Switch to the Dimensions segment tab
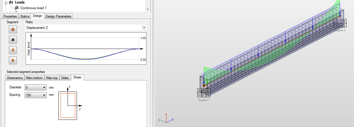The image size is (354, 127). tap(15, 78)
